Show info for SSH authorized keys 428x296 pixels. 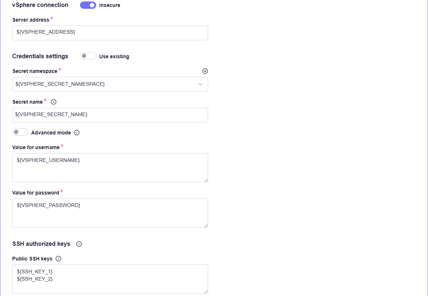[x=79, y=244]
